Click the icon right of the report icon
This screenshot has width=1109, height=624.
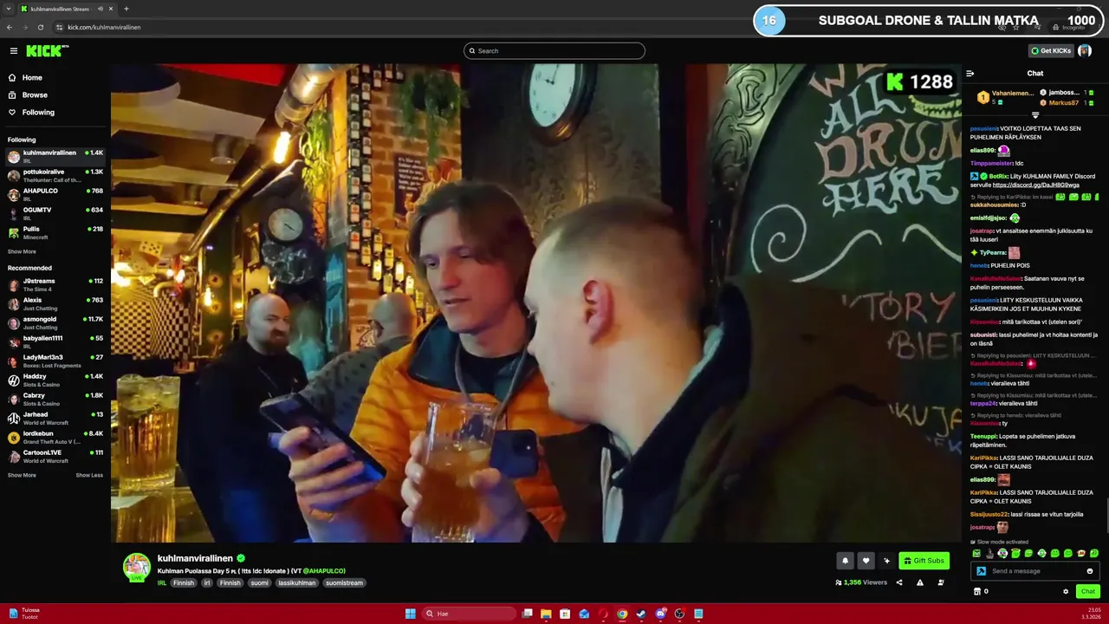click(941, 582)
